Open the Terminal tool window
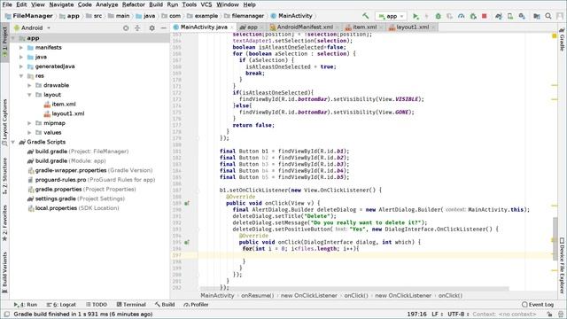Screen dimensions: 567x319 click(131, 305)
